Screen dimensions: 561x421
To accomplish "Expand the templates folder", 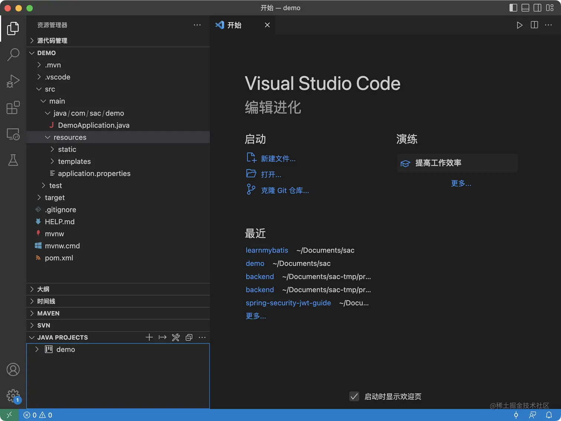I will point(118,161).
